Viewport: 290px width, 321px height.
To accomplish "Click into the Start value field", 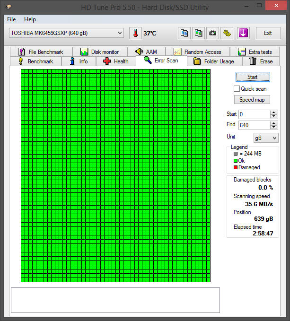I will pos(255,114).
